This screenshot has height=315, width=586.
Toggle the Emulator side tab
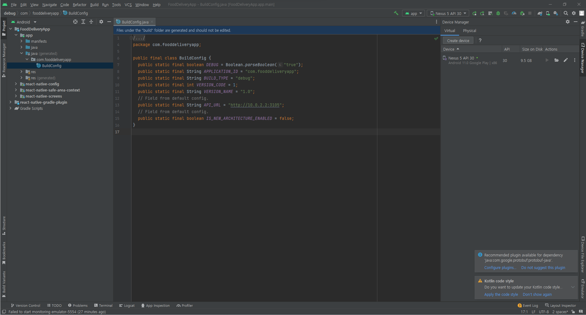(x=583, y=288)
